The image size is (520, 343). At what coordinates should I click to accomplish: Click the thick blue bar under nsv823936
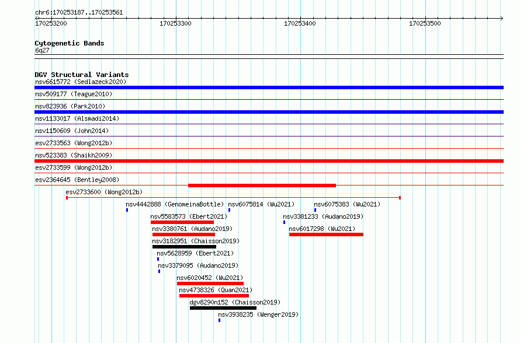point(269,112)
